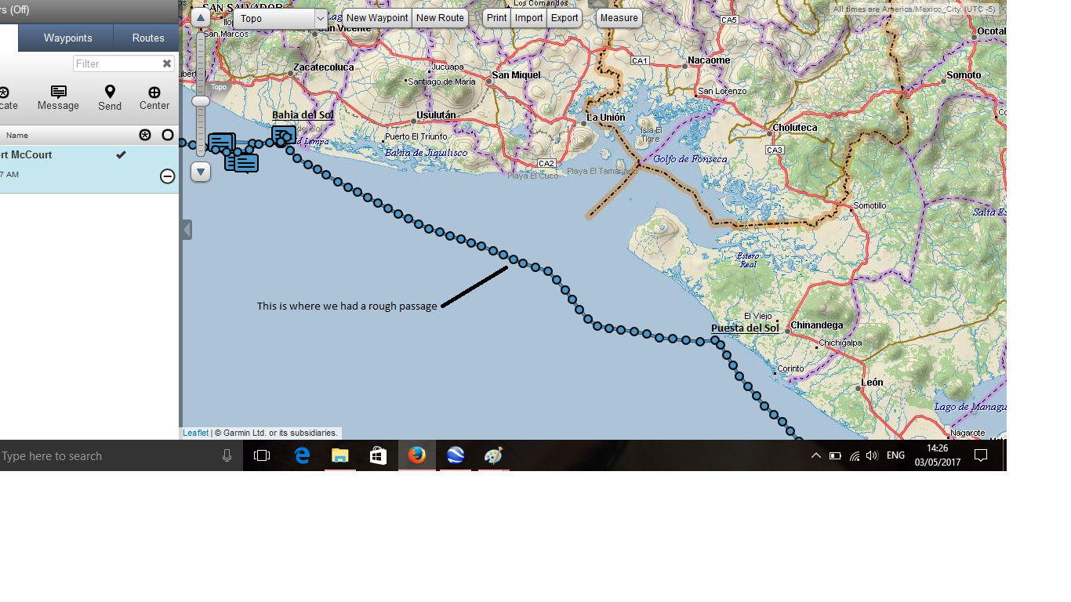Image resolution: width=1071 pixels, height=602 pixels.
Task: Switch to the Waypoints tab
Action: click(x=67, y=38)
